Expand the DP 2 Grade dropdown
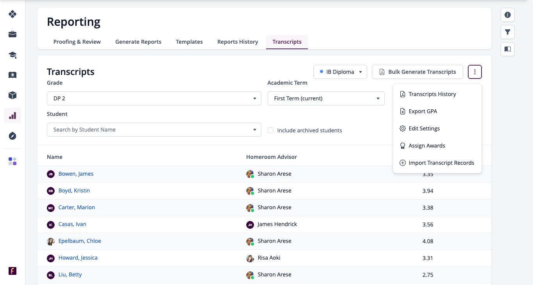This screenshot has width=533, height=285. pyautogui.click(x=154, y=98)
